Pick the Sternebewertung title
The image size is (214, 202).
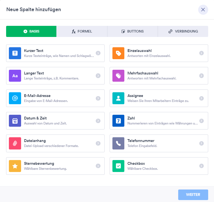click(39, 163)
